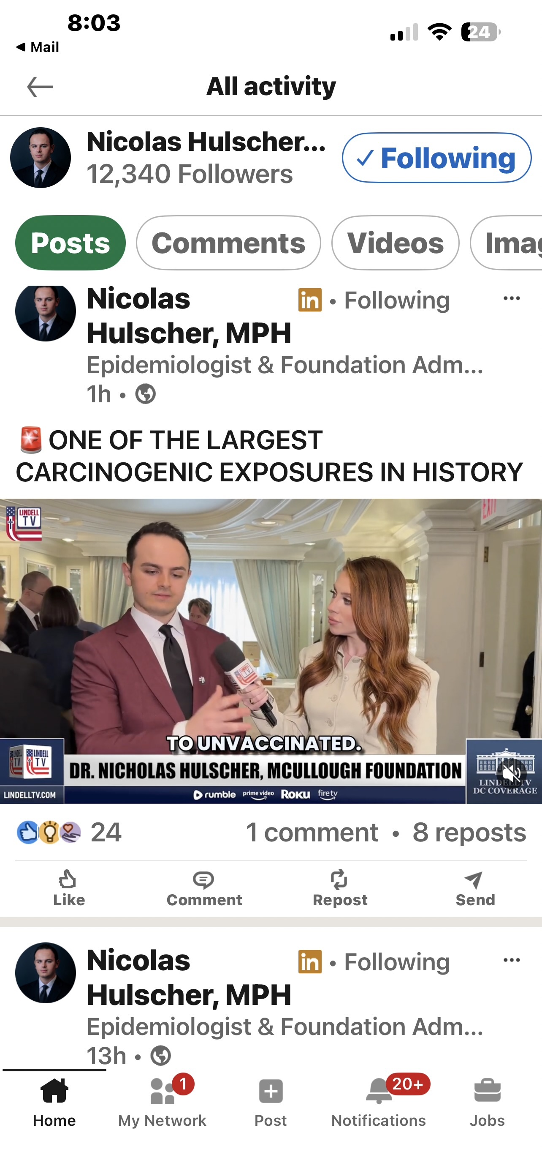Viewport: 542px width, 1174px height.
Task: Open three-dot menu on first post
Action: click(x=512, y=298)
